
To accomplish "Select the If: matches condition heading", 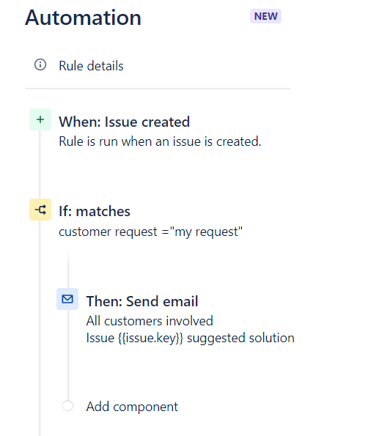I will (95, 211).
